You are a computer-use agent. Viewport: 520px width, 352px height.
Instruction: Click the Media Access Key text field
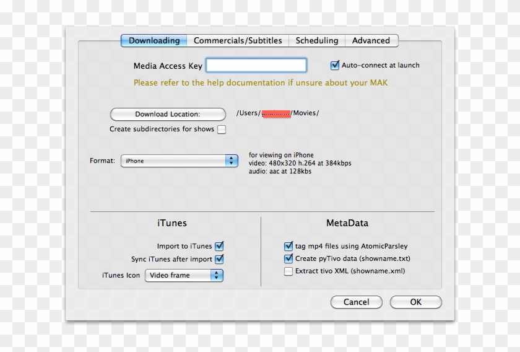256,65
